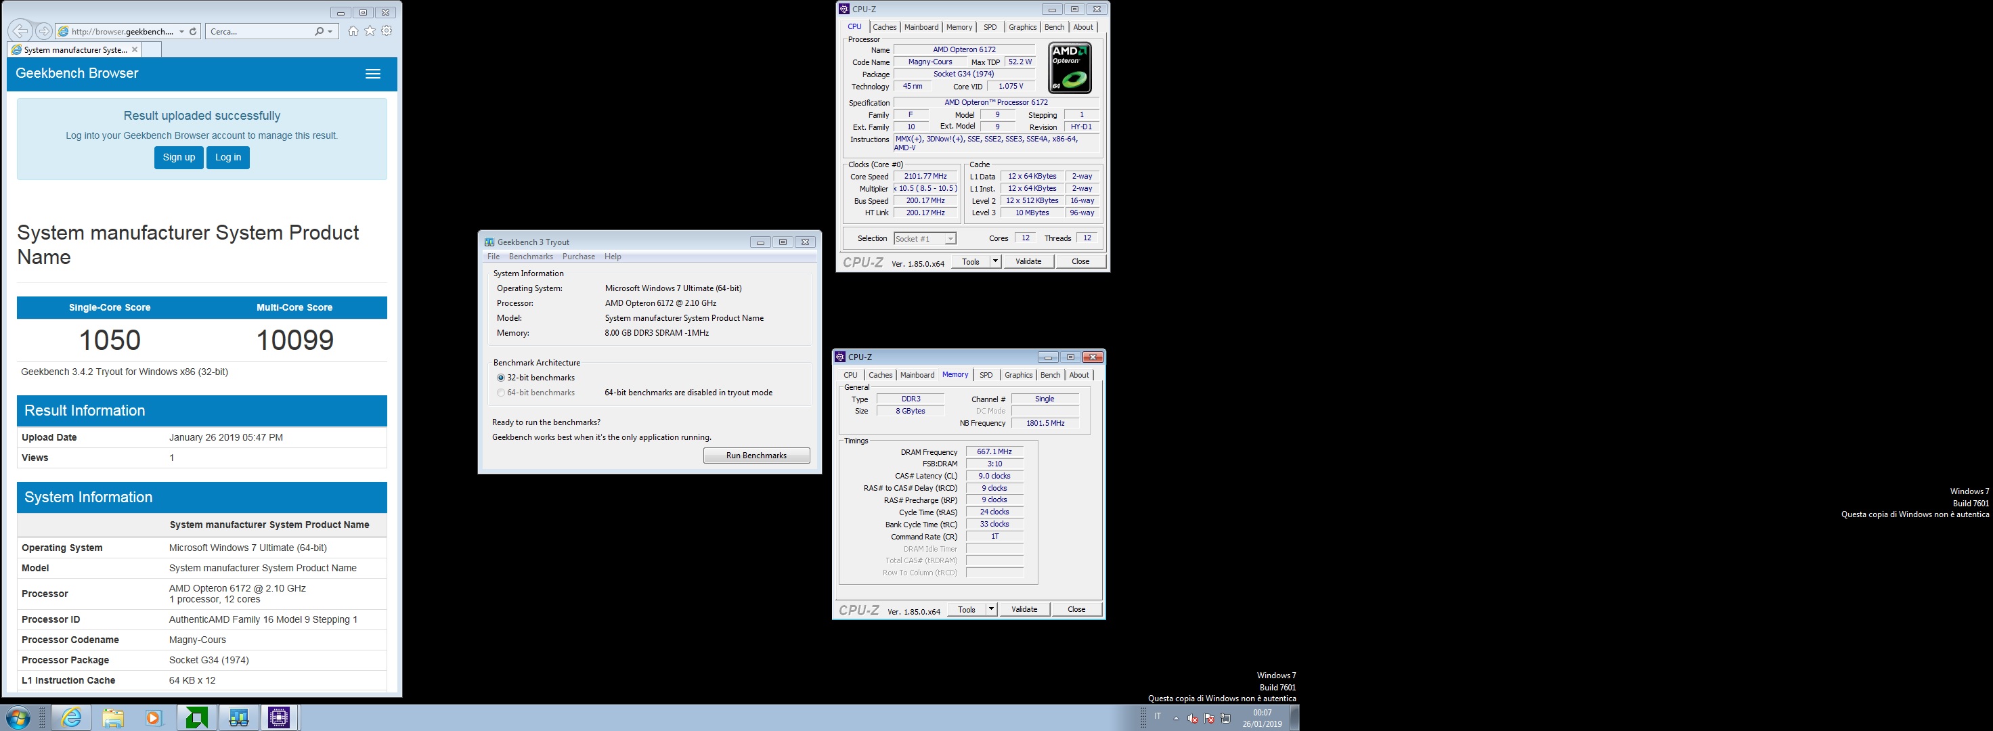Switch to Caches tab in top CPU-Z window

pyautogui.click(x=884, y=27)
